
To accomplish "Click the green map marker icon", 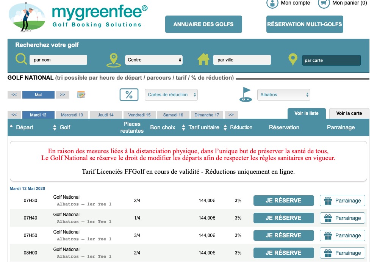I will coord(293,60).
